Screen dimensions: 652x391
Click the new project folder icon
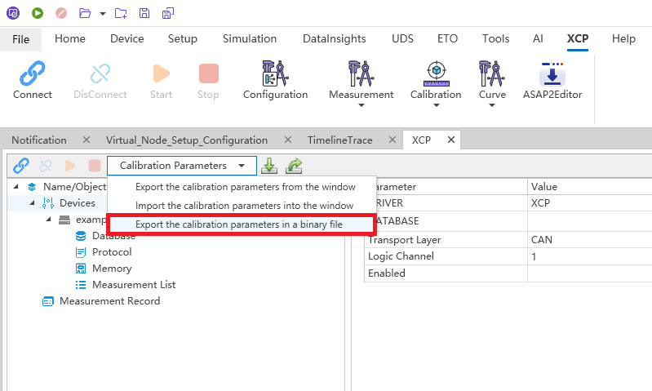(x=121, y=13)
